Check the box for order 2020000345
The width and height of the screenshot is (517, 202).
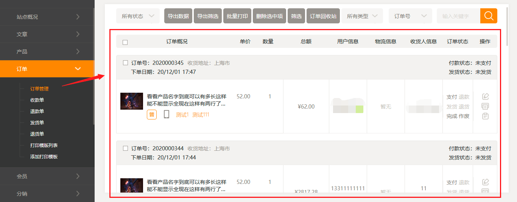(x=126, y=63)
